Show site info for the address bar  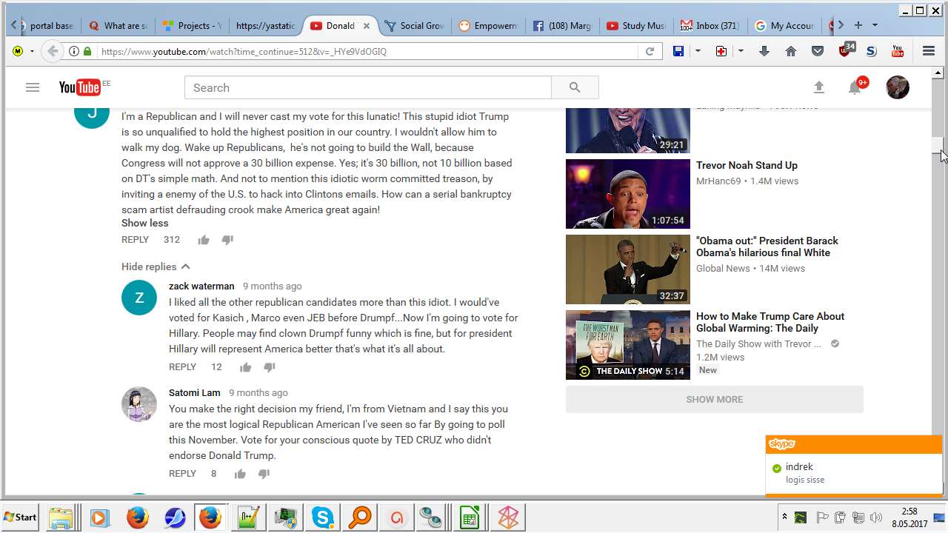74,51
